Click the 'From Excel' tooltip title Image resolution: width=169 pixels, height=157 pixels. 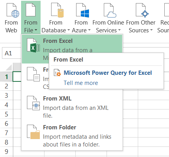[x=68, y=60]
